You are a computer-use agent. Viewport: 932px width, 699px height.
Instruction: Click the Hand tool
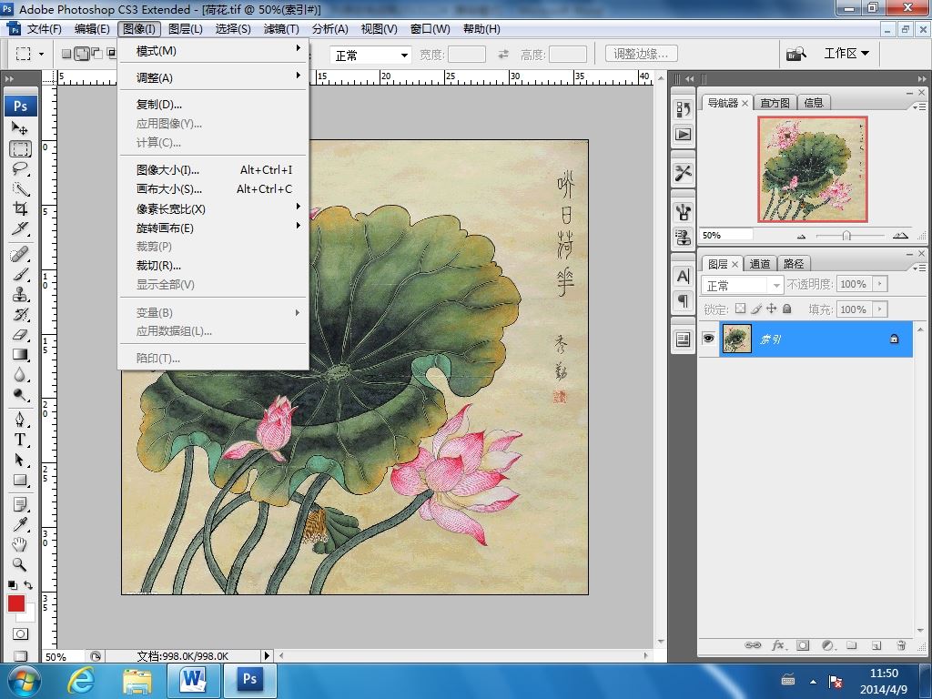click(x=20, y=544)
